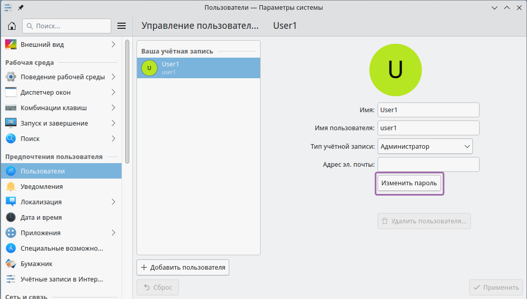Click the Date and Time clock icon

point(11,217)
